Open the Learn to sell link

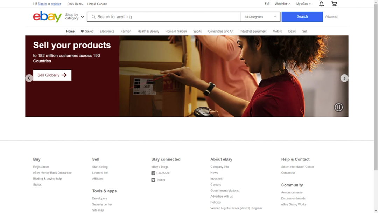[x=100, y=173]
